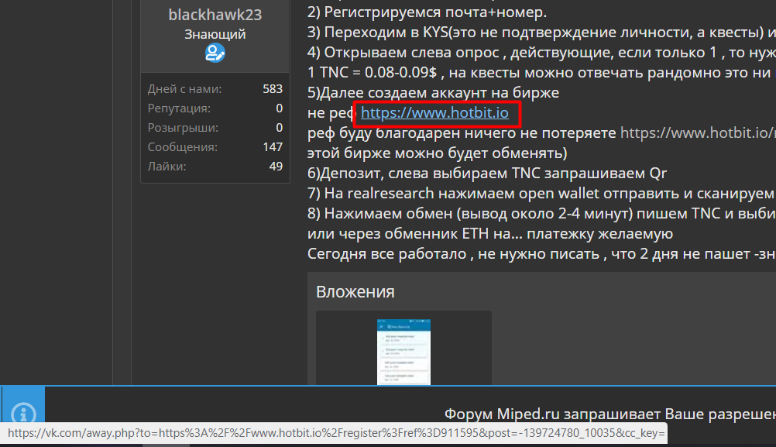The width and height of the screenshot is (776, 447).
Task: Open the https://www.hotbit.io link
Action: click(434, 113)
